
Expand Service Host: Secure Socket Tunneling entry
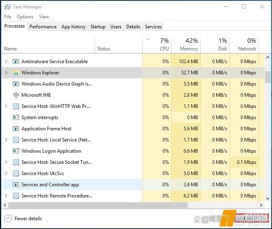(6, 162)
